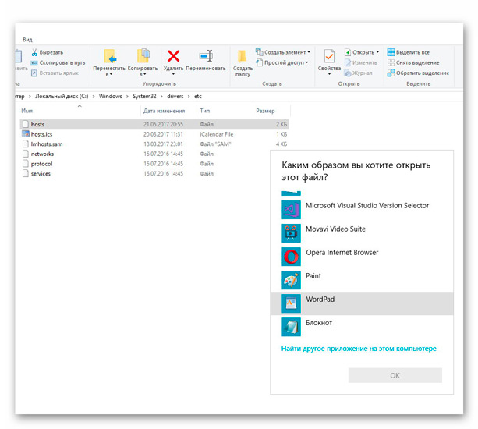478x429 pixels.
Task: Open the Вид ribbon tab
Action: (x=27, y=39)
